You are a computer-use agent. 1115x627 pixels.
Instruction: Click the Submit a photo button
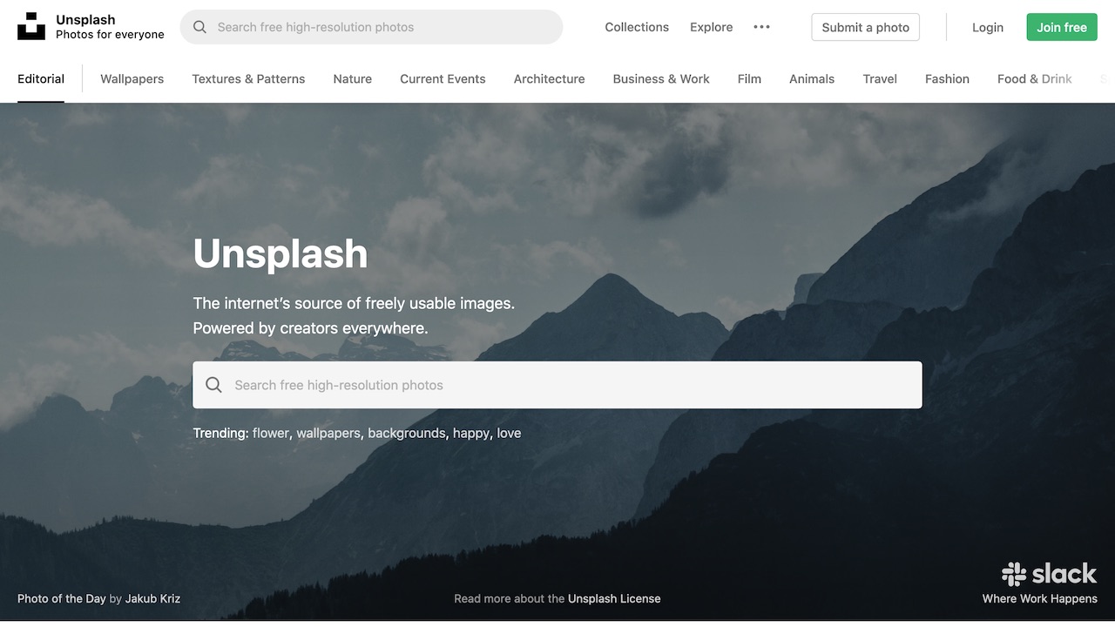point(865,27)
